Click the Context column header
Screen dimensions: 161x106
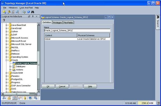61,35
